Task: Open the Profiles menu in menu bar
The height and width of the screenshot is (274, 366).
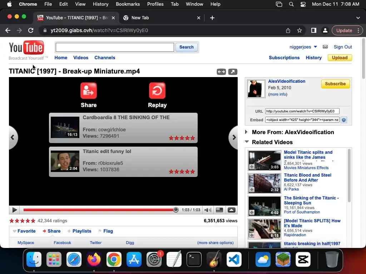Action: pos(155,4)
